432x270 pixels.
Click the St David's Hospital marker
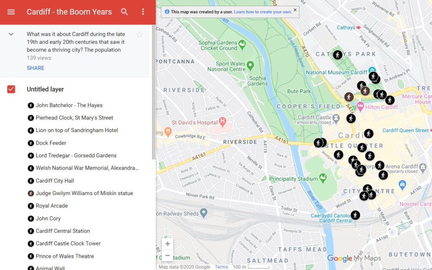tap(223, 123)
